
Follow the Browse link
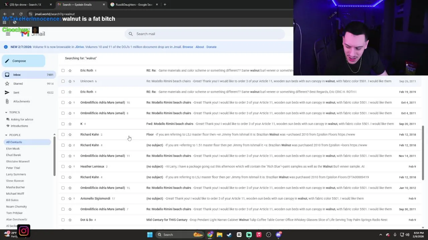[x=188, y=47]
